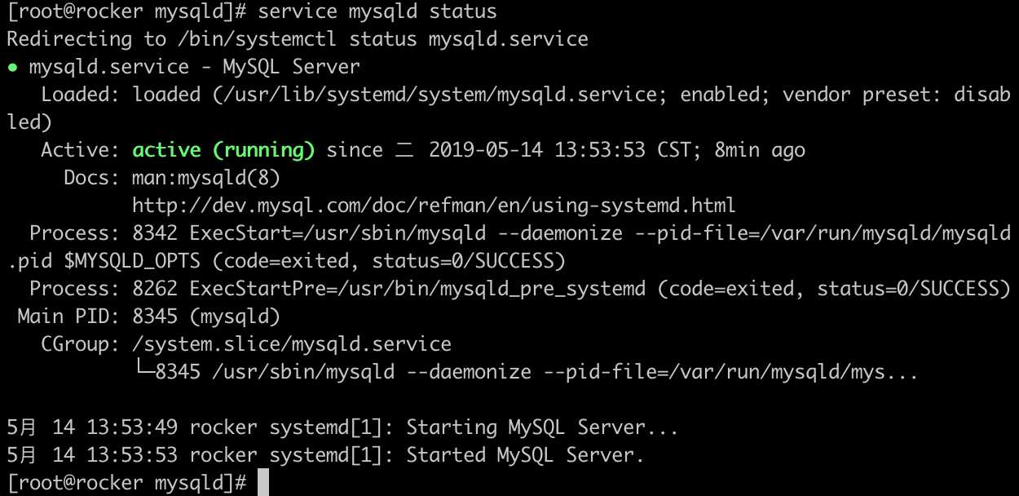
Task: Click the 'service mysqld status' command text
Action: click(x=377, y=12)
